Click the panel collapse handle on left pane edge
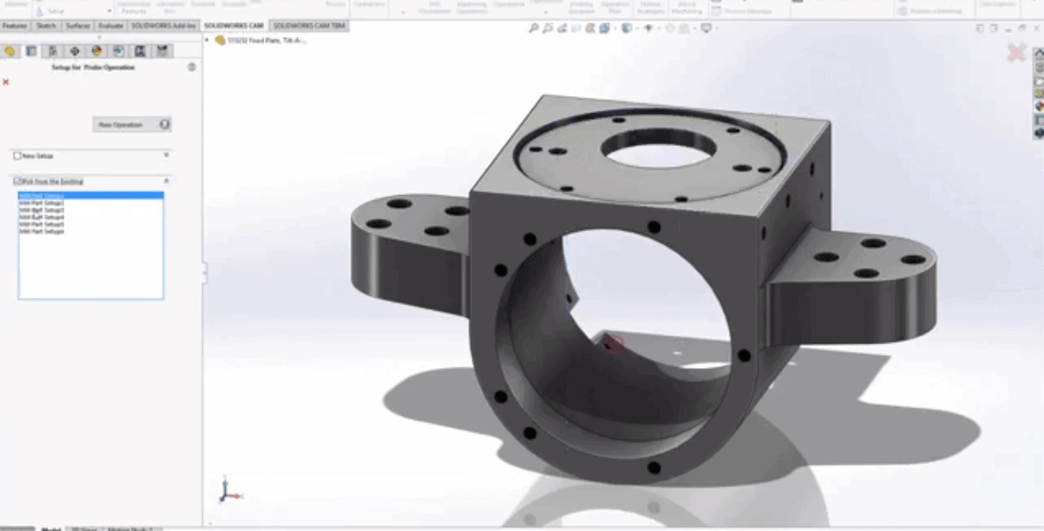The image size is (1044, 531). (x=204, y=273)
